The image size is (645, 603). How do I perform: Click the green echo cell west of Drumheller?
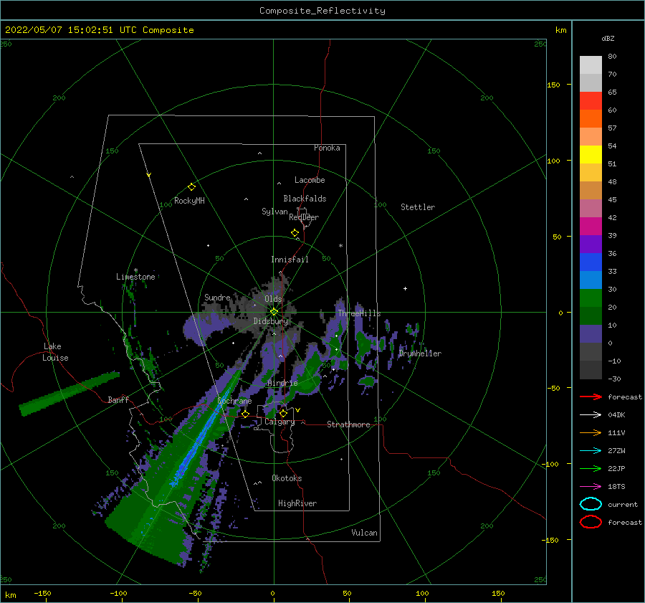click(365, 343)
